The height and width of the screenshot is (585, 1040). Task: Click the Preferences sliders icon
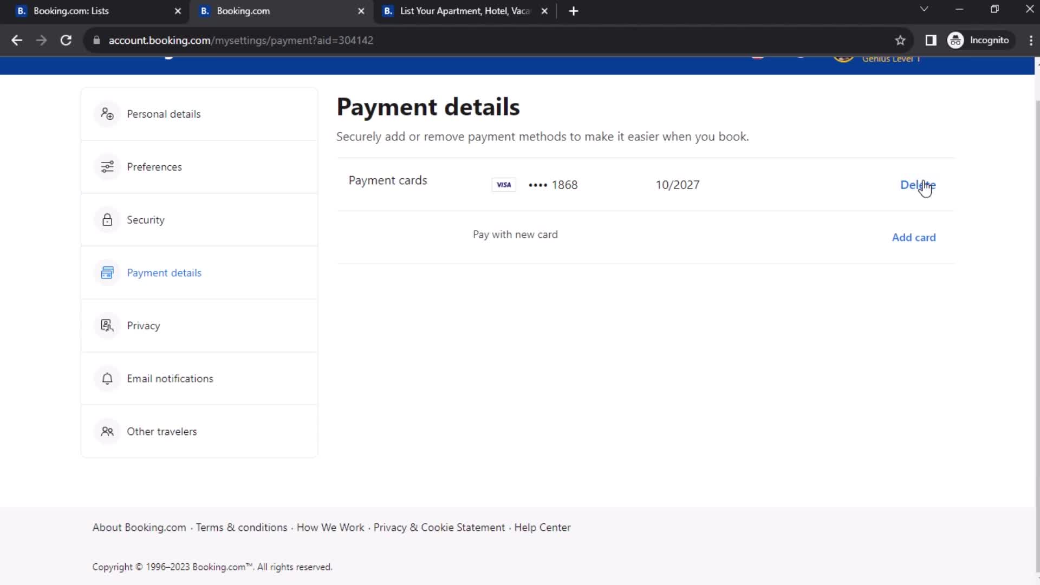point(107,167)
